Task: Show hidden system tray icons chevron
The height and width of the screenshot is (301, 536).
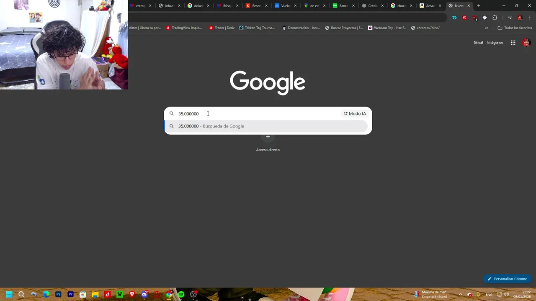Action: (461, 294)
